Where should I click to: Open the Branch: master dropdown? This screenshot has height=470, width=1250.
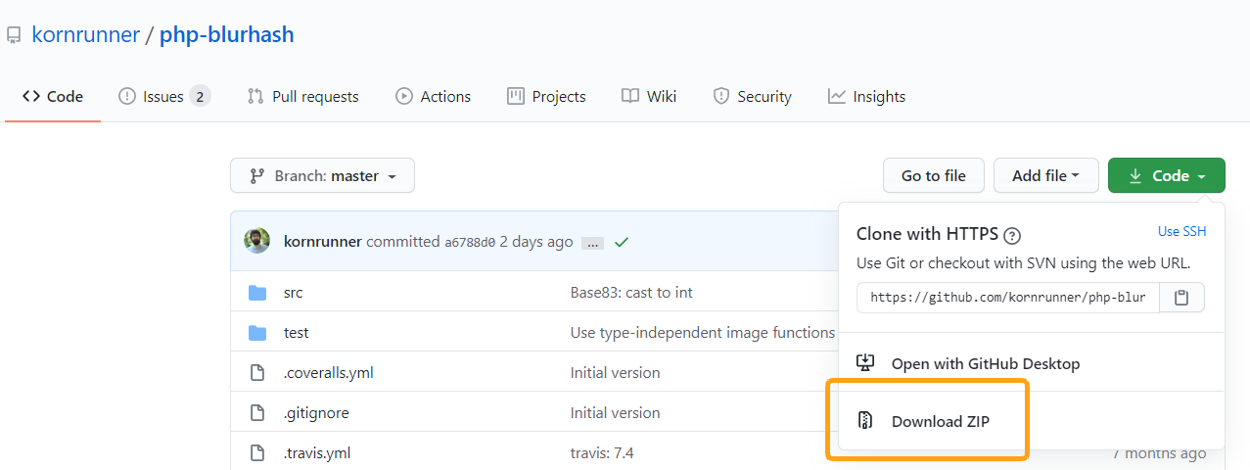pyautogui.click(x=322, y=176)
